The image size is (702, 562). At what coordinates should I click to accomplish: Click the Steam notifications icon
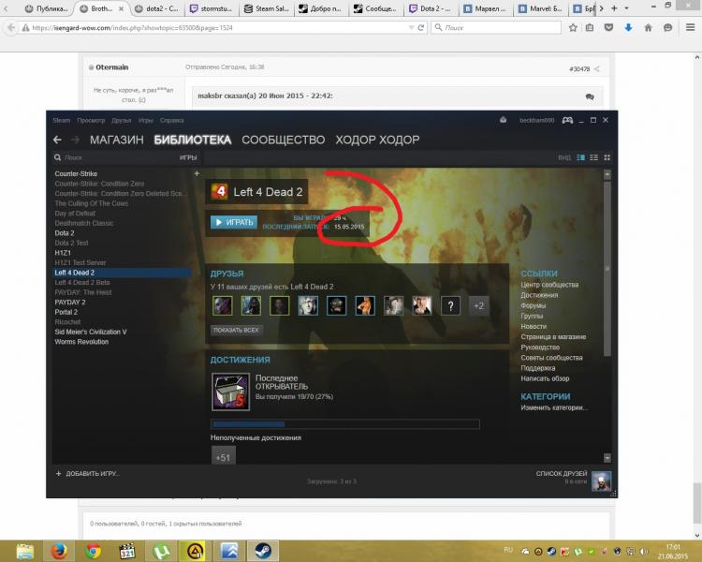click(504, 120)
